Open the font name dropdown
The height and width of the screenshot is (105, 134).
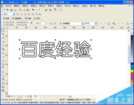coord(83,24)
